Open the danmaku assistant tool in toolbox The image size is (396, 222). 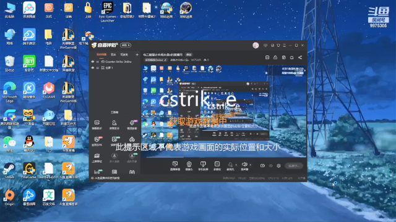pyautogui.click(x=97, y=125)
